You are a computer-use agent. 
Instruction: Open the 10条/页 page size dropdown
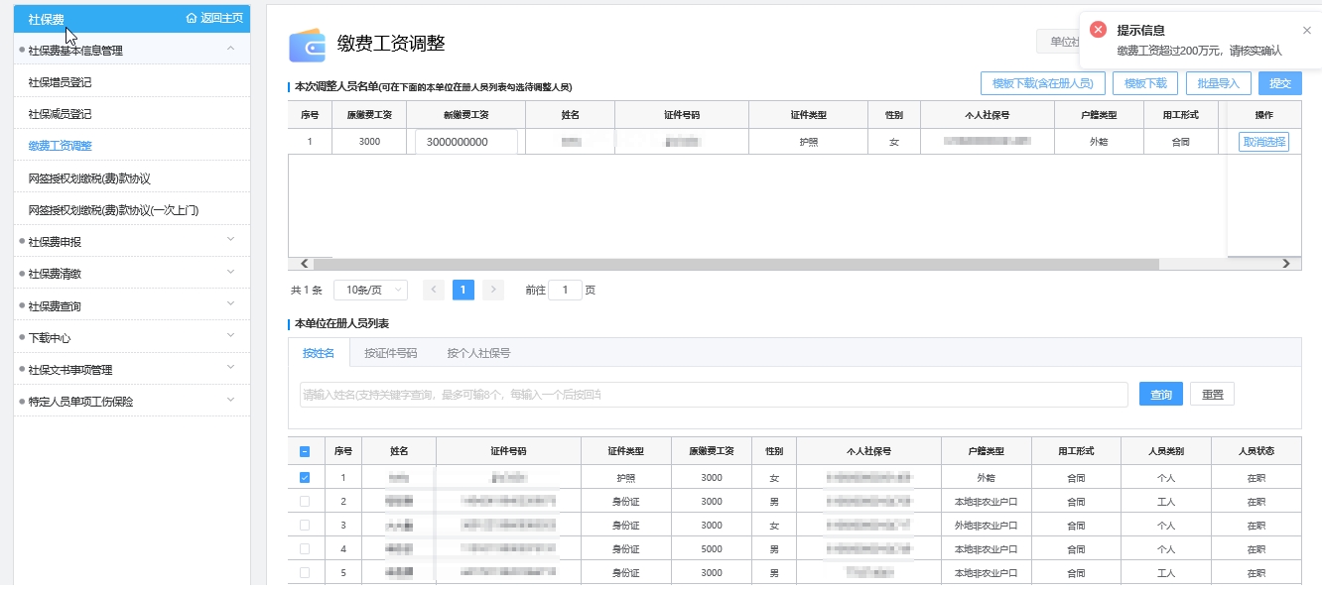point(370,290)
